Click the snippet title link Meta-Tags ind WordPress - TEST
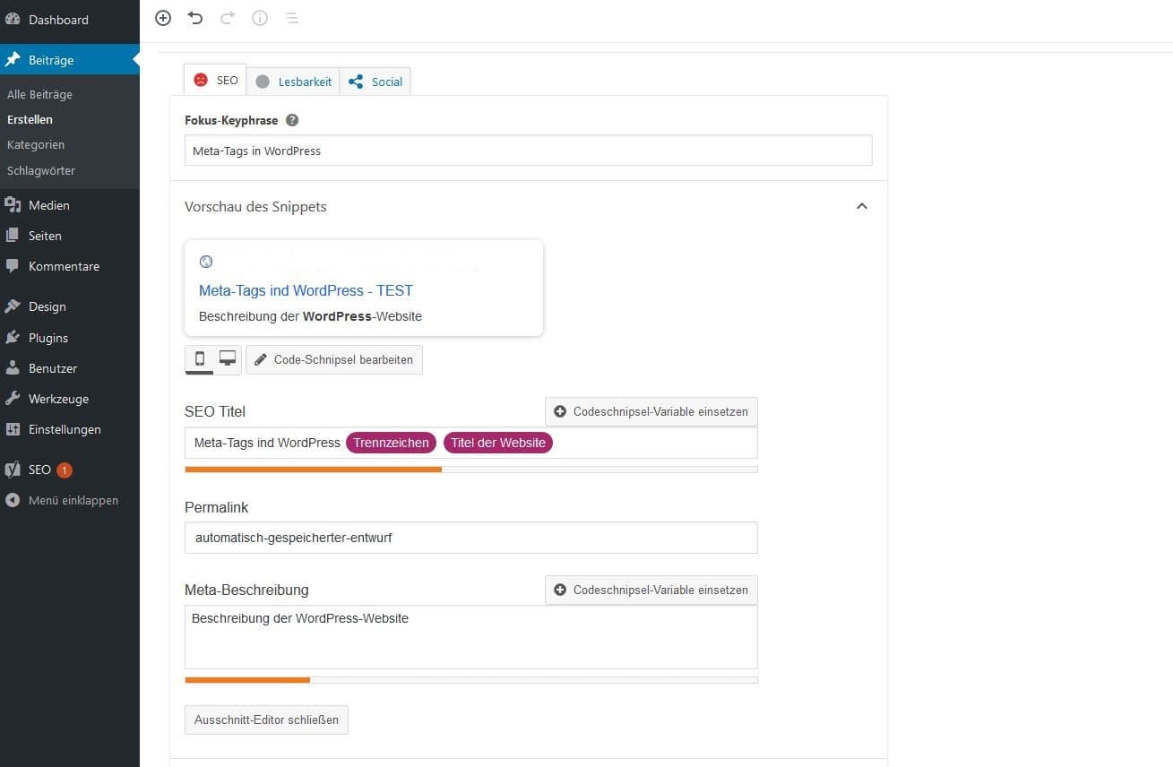 pos(306,290)
